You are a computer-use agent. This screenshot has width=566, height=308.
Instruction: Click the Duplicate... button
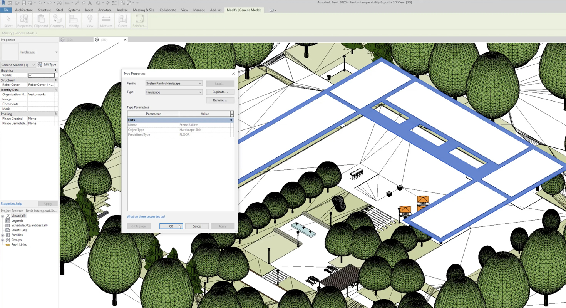[220, 92]
